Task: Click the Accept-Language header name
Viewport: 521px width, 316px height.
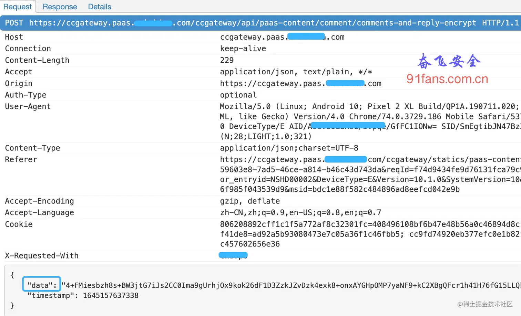Action: pyautogui.click(x=40, y=213)
